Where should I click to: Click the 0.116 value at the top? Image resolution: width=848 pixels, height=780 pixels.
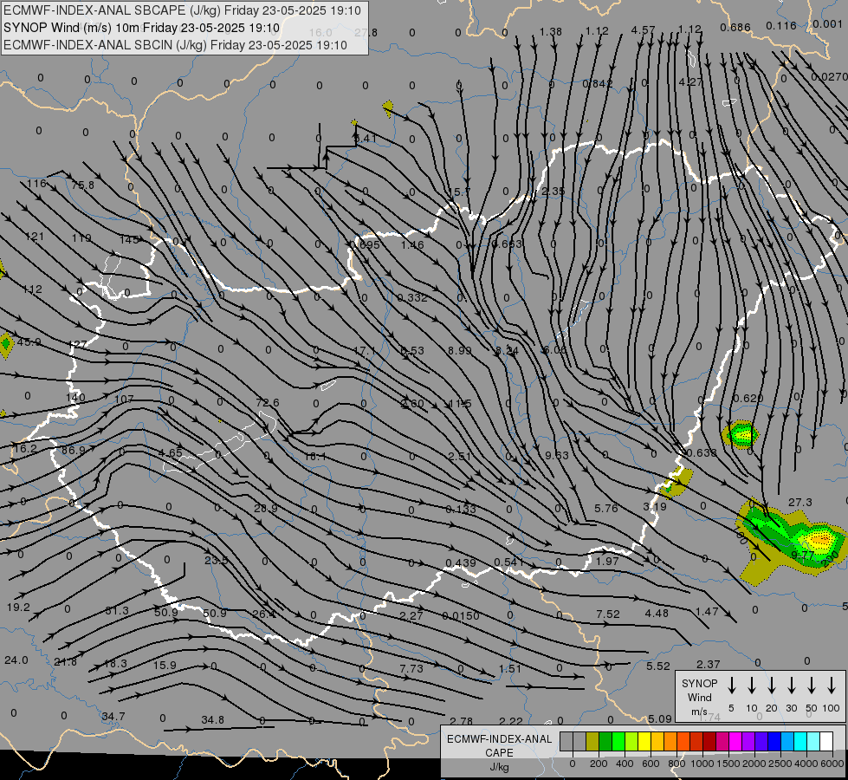781,25
